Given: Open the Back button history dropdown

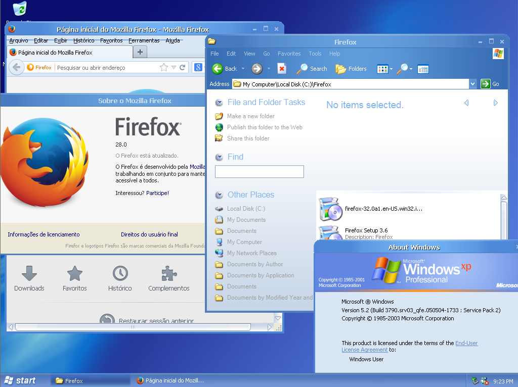Looking at the screenshot, I should (x=243, y=69).
